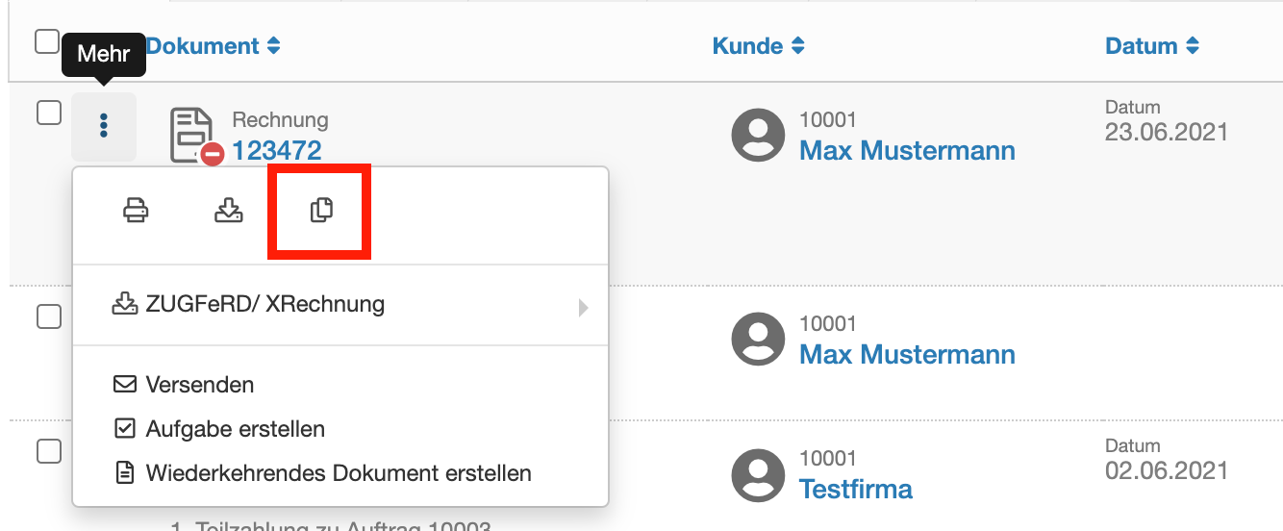Click the avatar icon beside Testfirma
The width and height of the screenshot is (1283, 531).
click(x=759, y=473)
